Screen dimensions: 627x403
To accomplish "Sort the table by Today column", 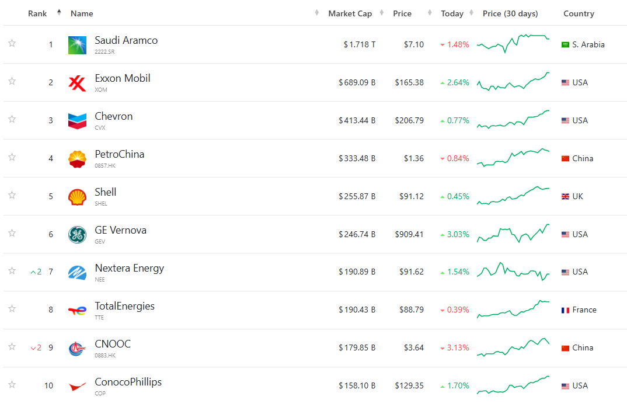I will (x=452, y=13).
